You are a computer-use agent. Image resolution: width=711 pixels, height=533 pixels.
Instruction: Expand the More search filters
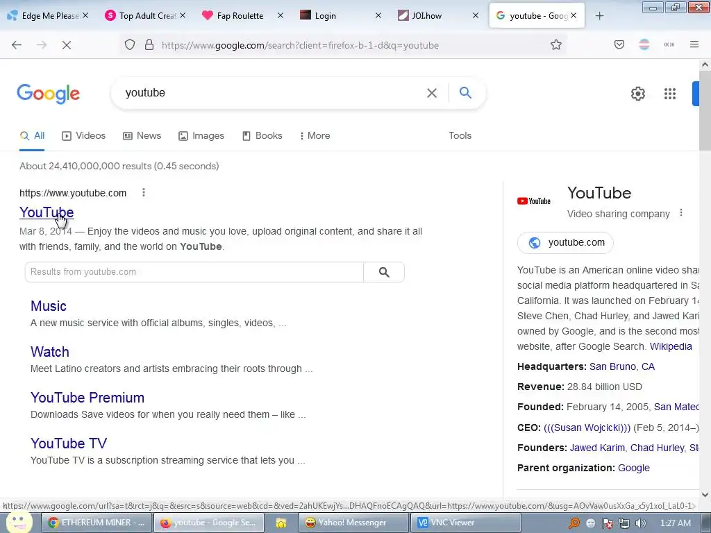click(315, 135)
